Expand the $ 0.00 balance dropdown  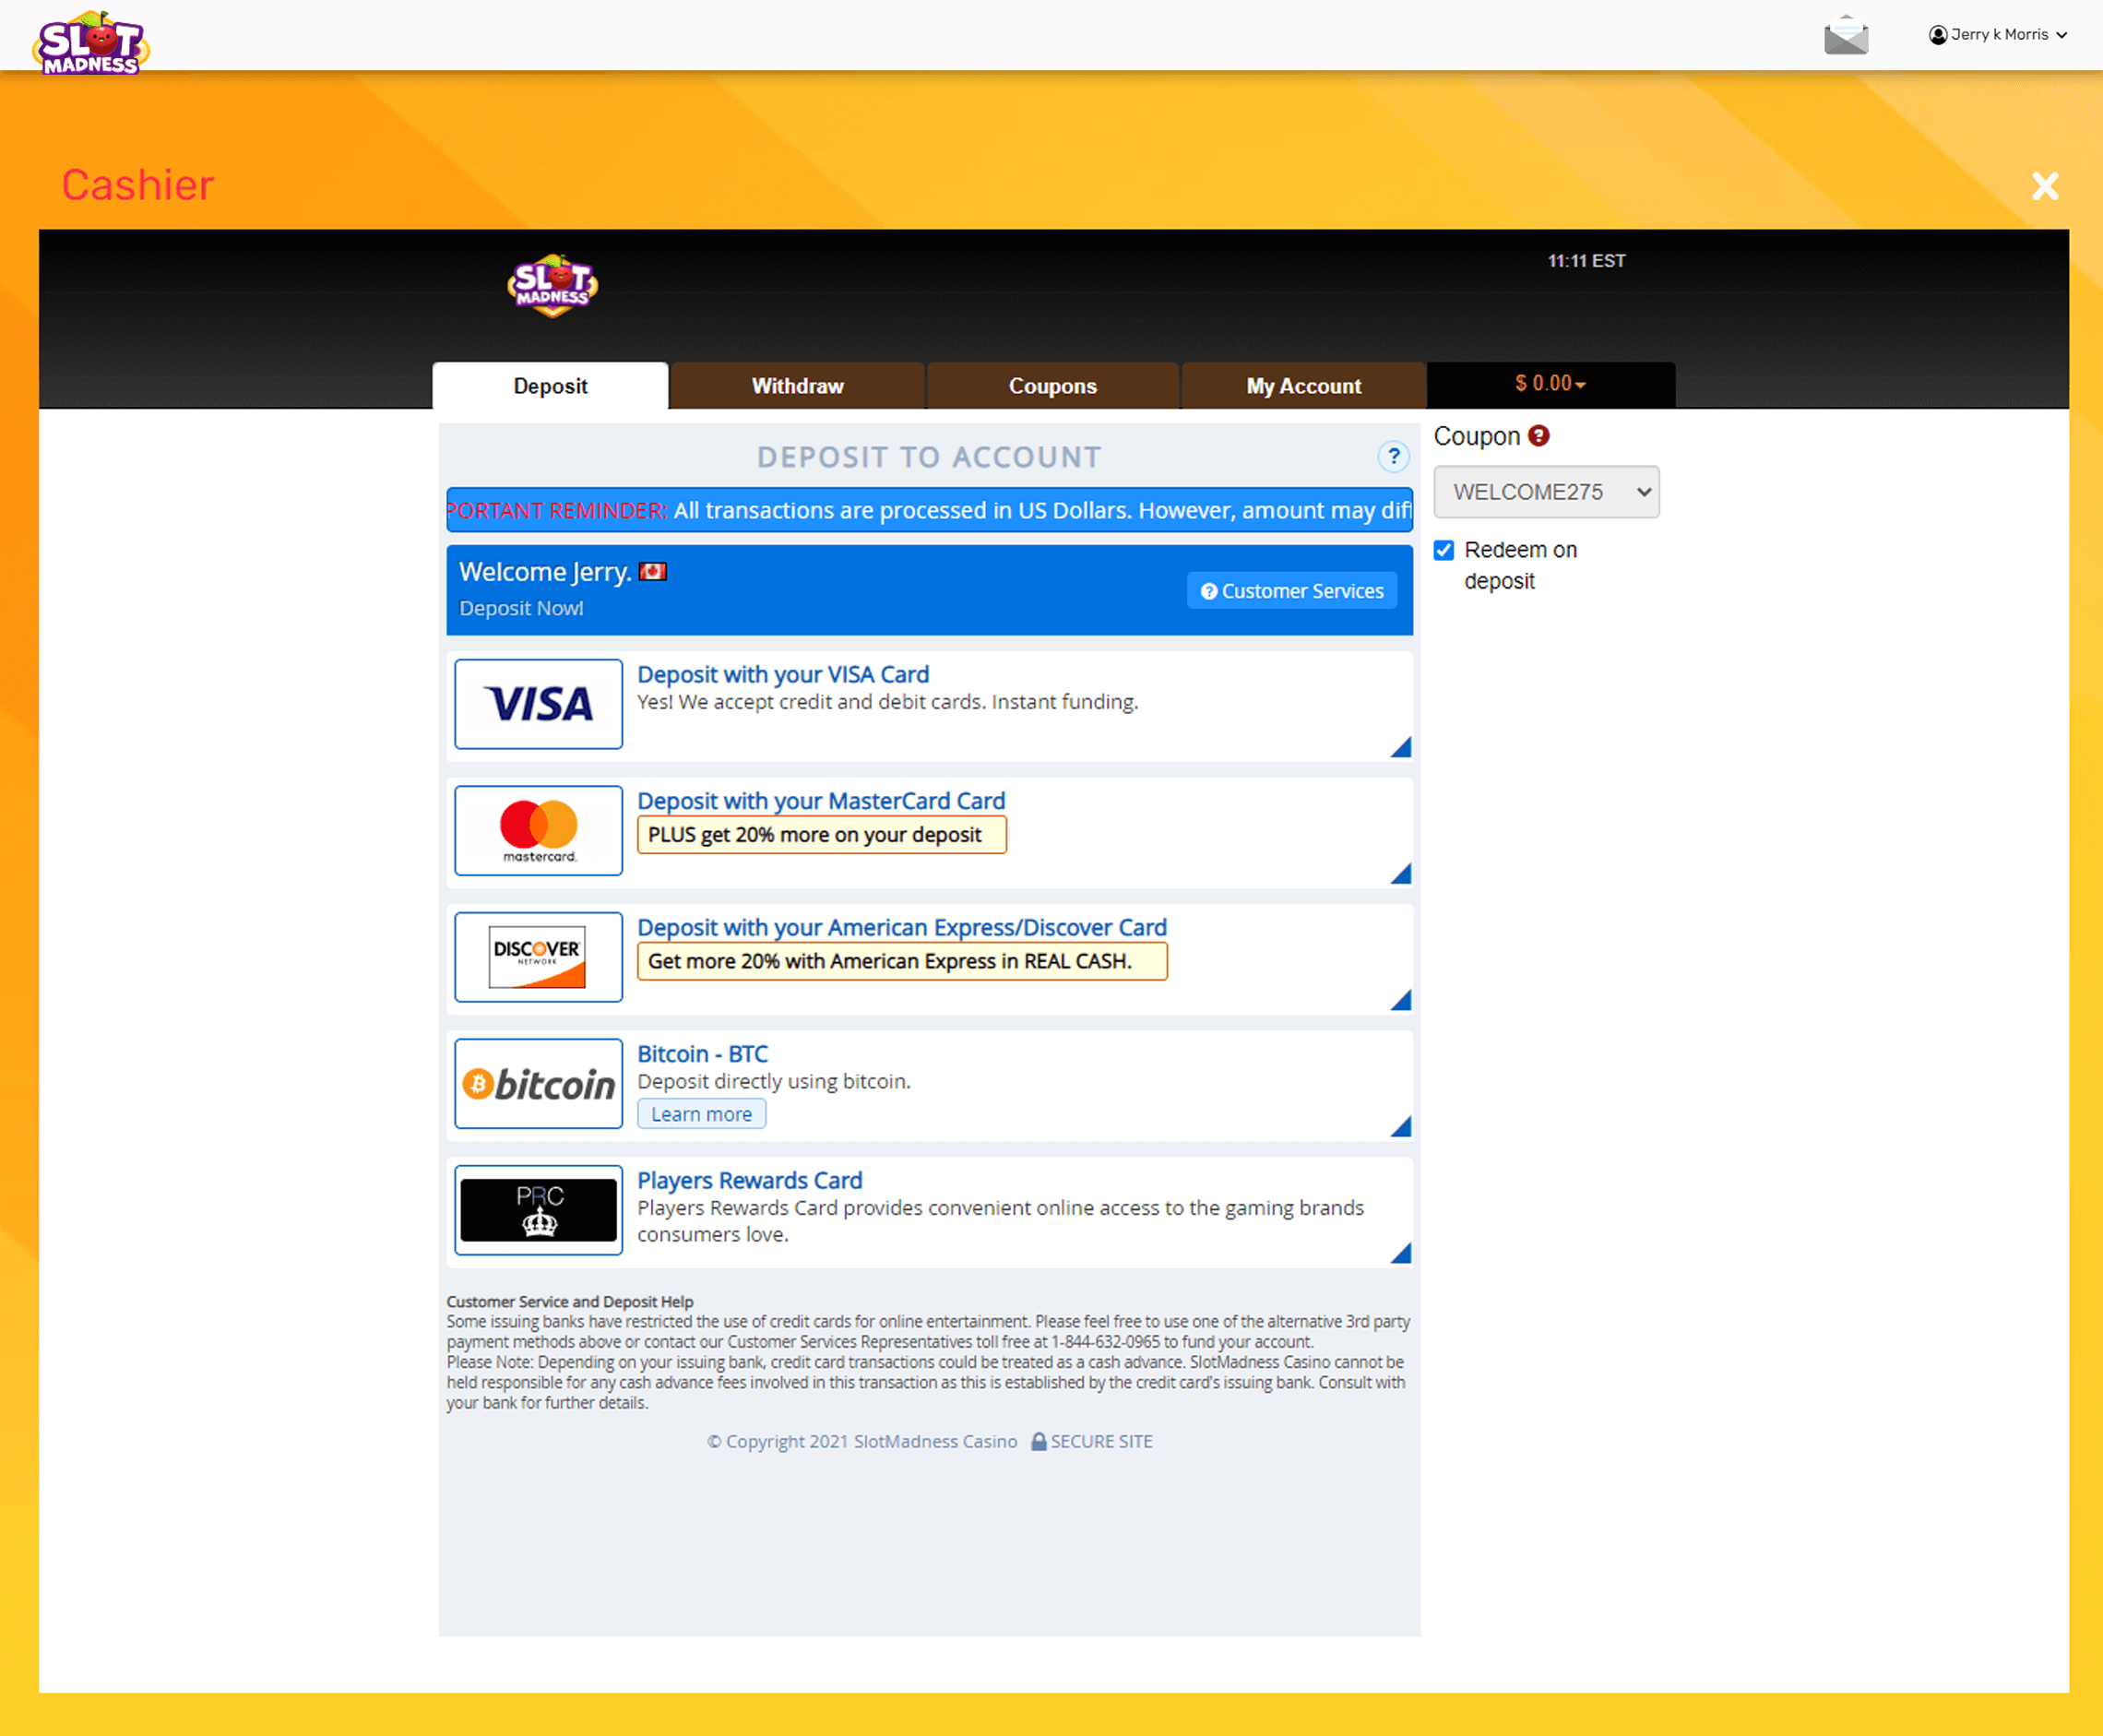(x=1550, y=384)
